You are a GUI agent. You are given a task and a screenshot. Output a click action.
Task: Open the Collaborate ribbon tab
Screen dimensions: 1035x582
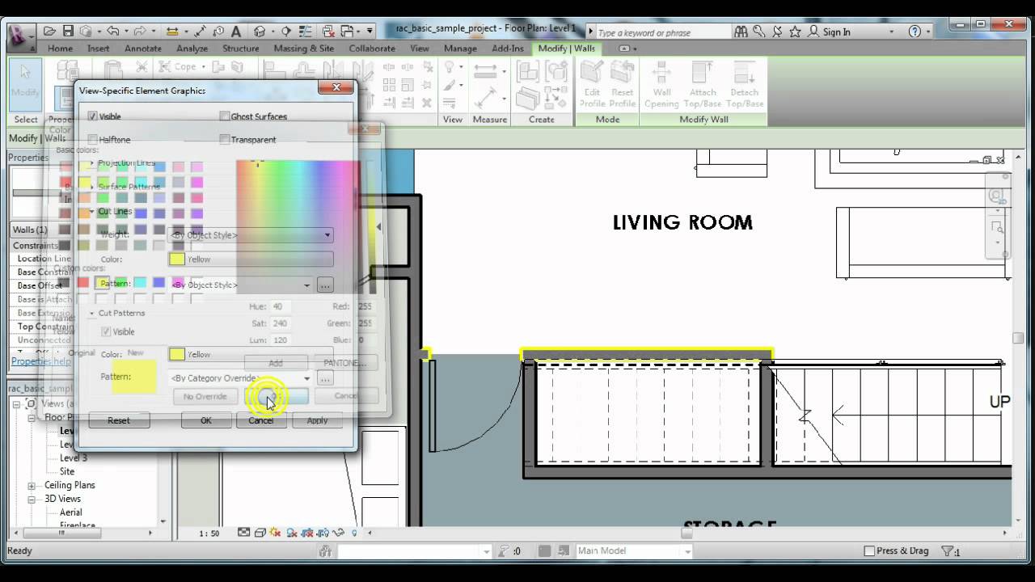pos(372,48)
